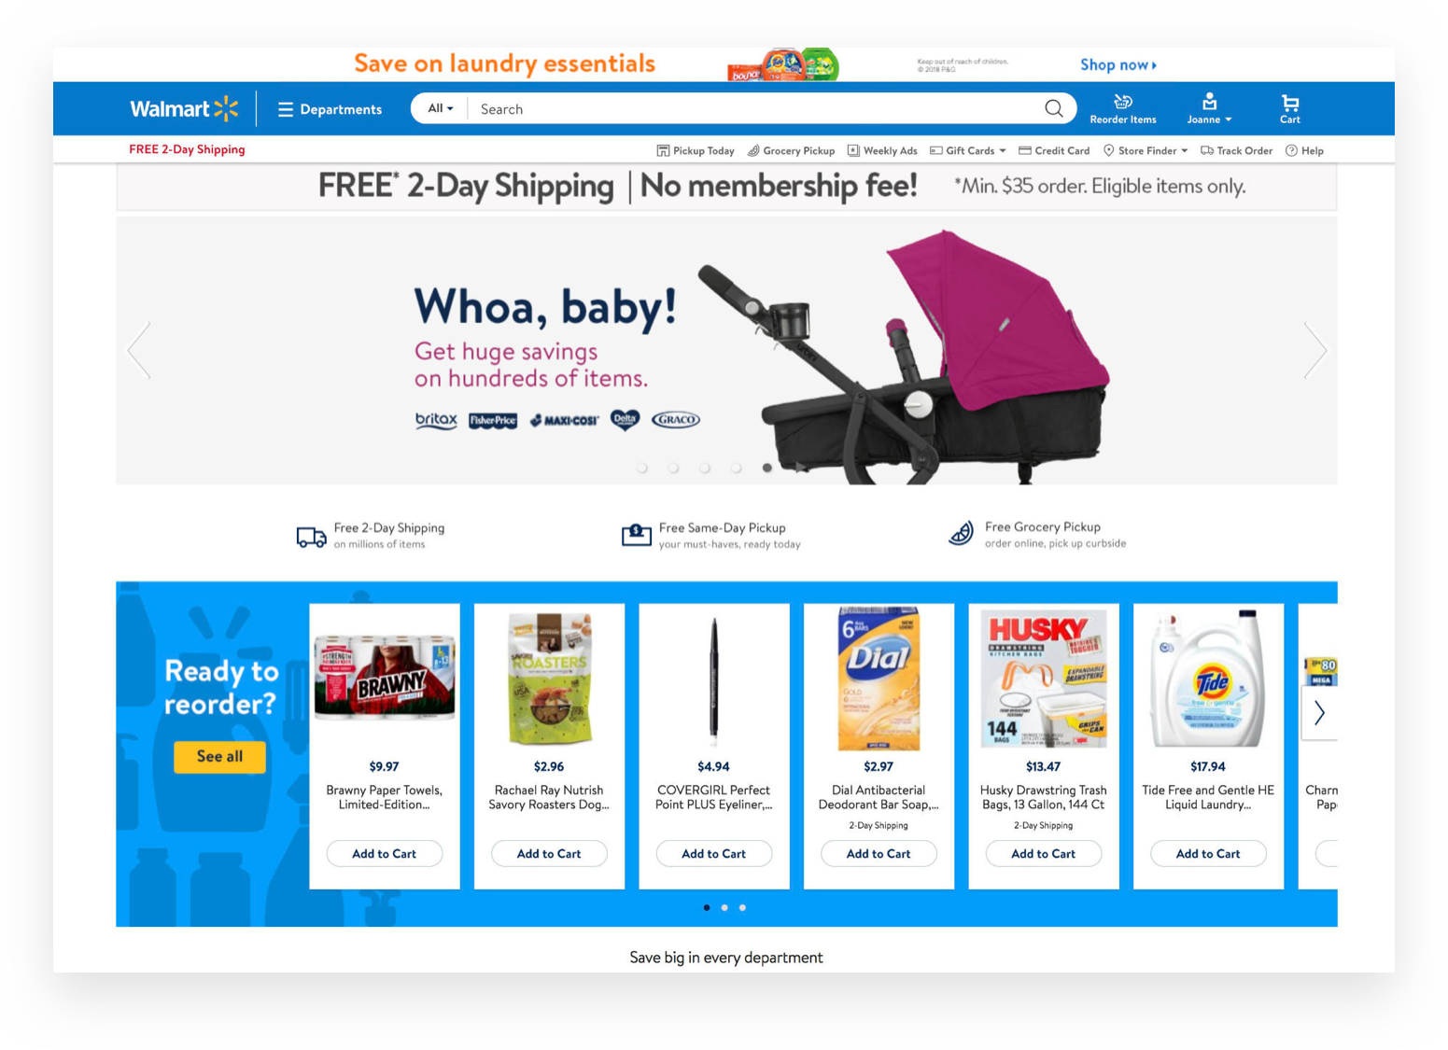Select the fifth hero carousel dot

767,468
